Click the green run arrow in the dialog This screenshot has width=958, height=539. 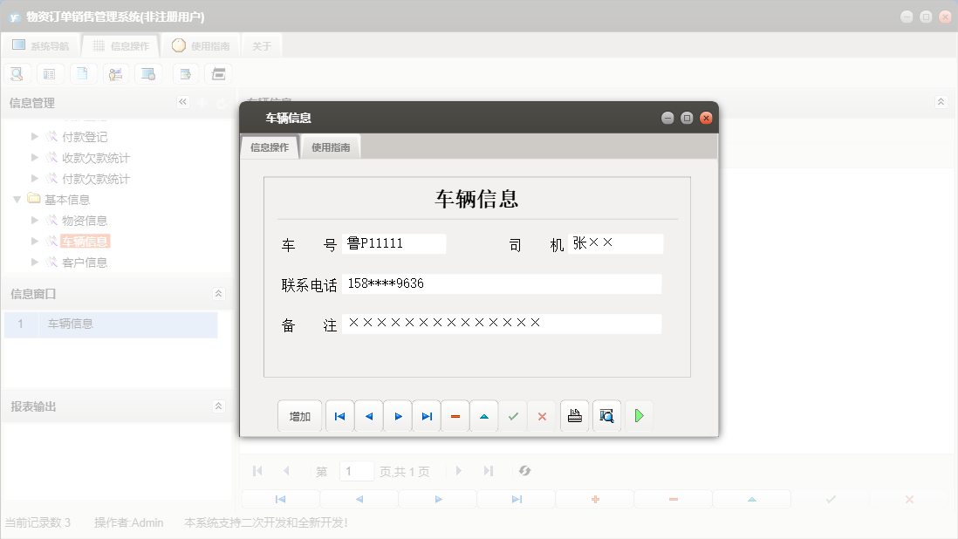[639, 416]
